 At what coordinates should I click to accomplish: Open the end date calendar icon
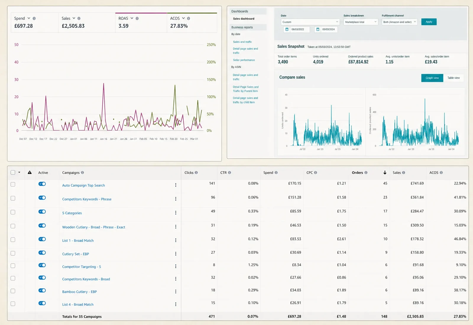tap(318, 29)
